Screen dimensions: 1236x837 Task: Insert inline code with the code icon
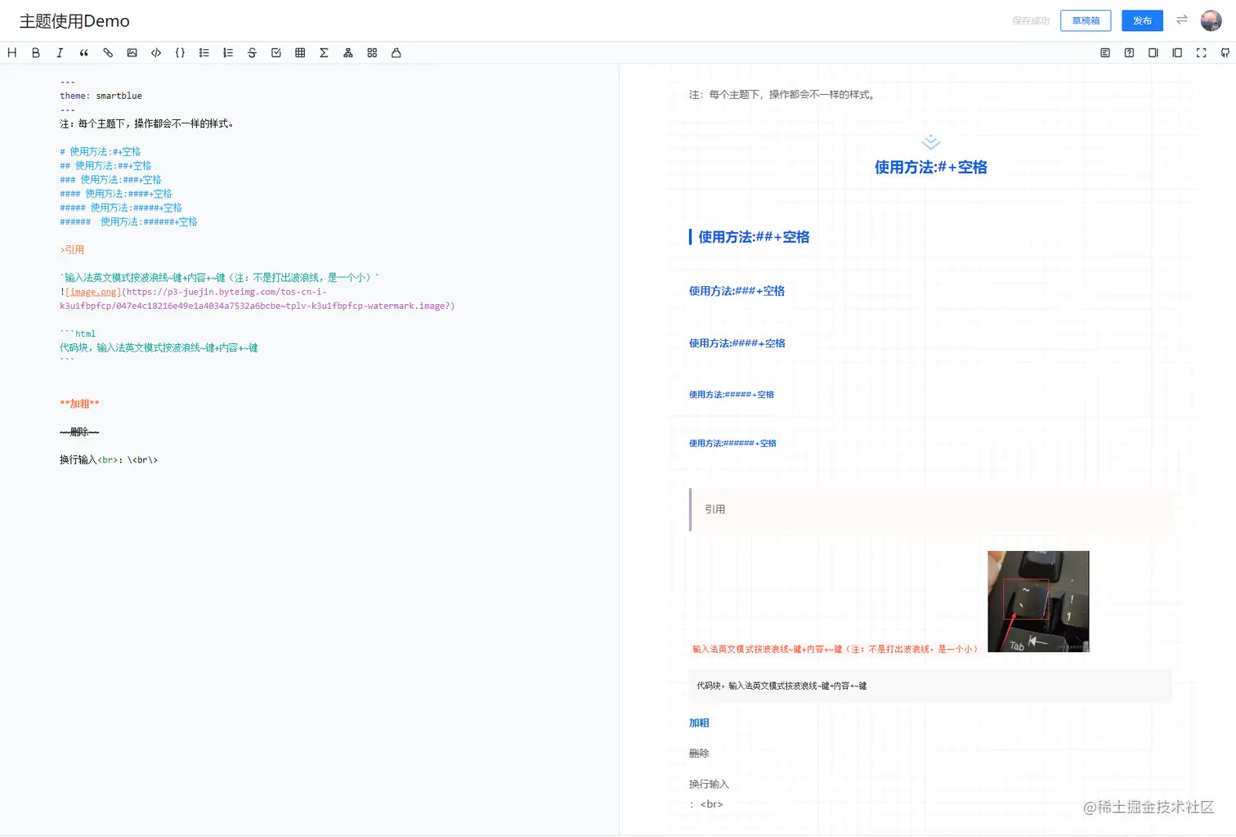[156, 52]
